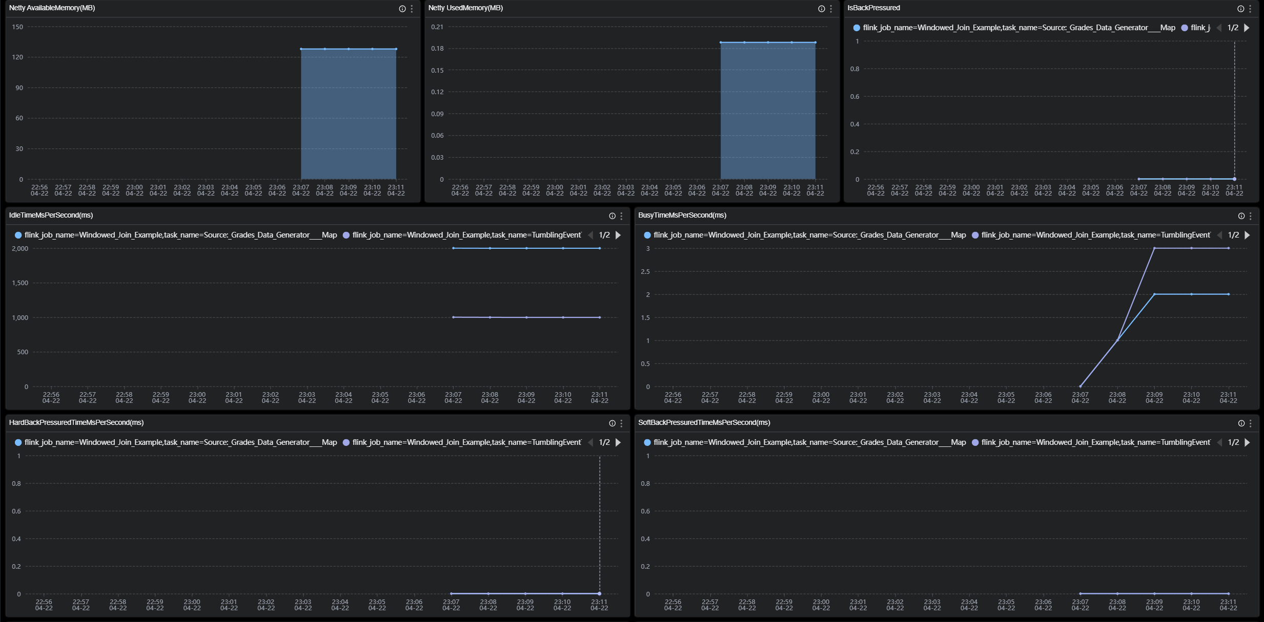Viewport: 1264px width, 622px height.
Task: Toggle Source Grades_Data_Generator series in IsBackPressured legend
Action: 1018,28
